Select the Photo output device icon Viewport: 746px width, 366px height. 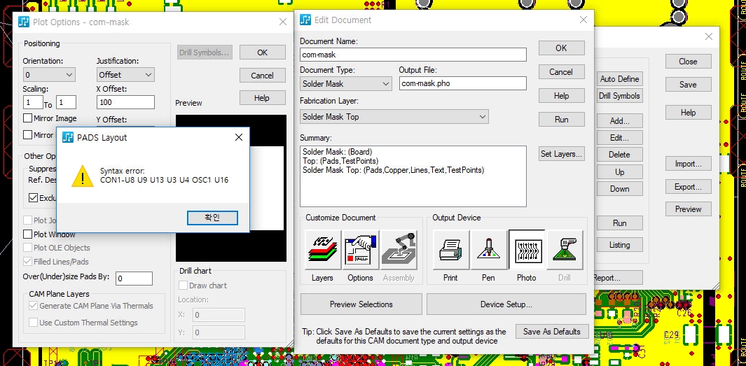526,250
